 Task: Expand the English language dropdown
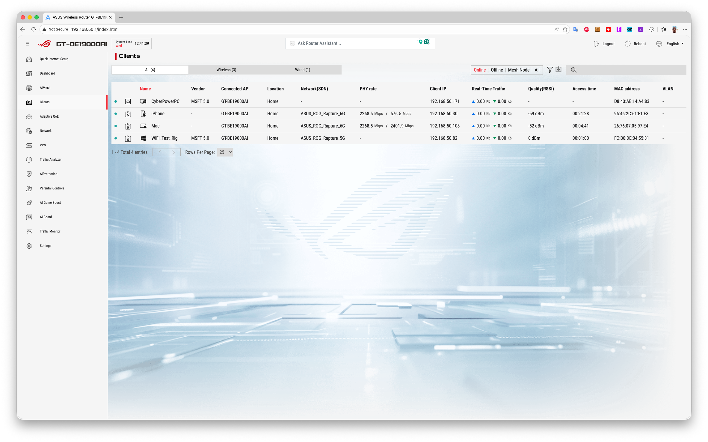(675, 44)
